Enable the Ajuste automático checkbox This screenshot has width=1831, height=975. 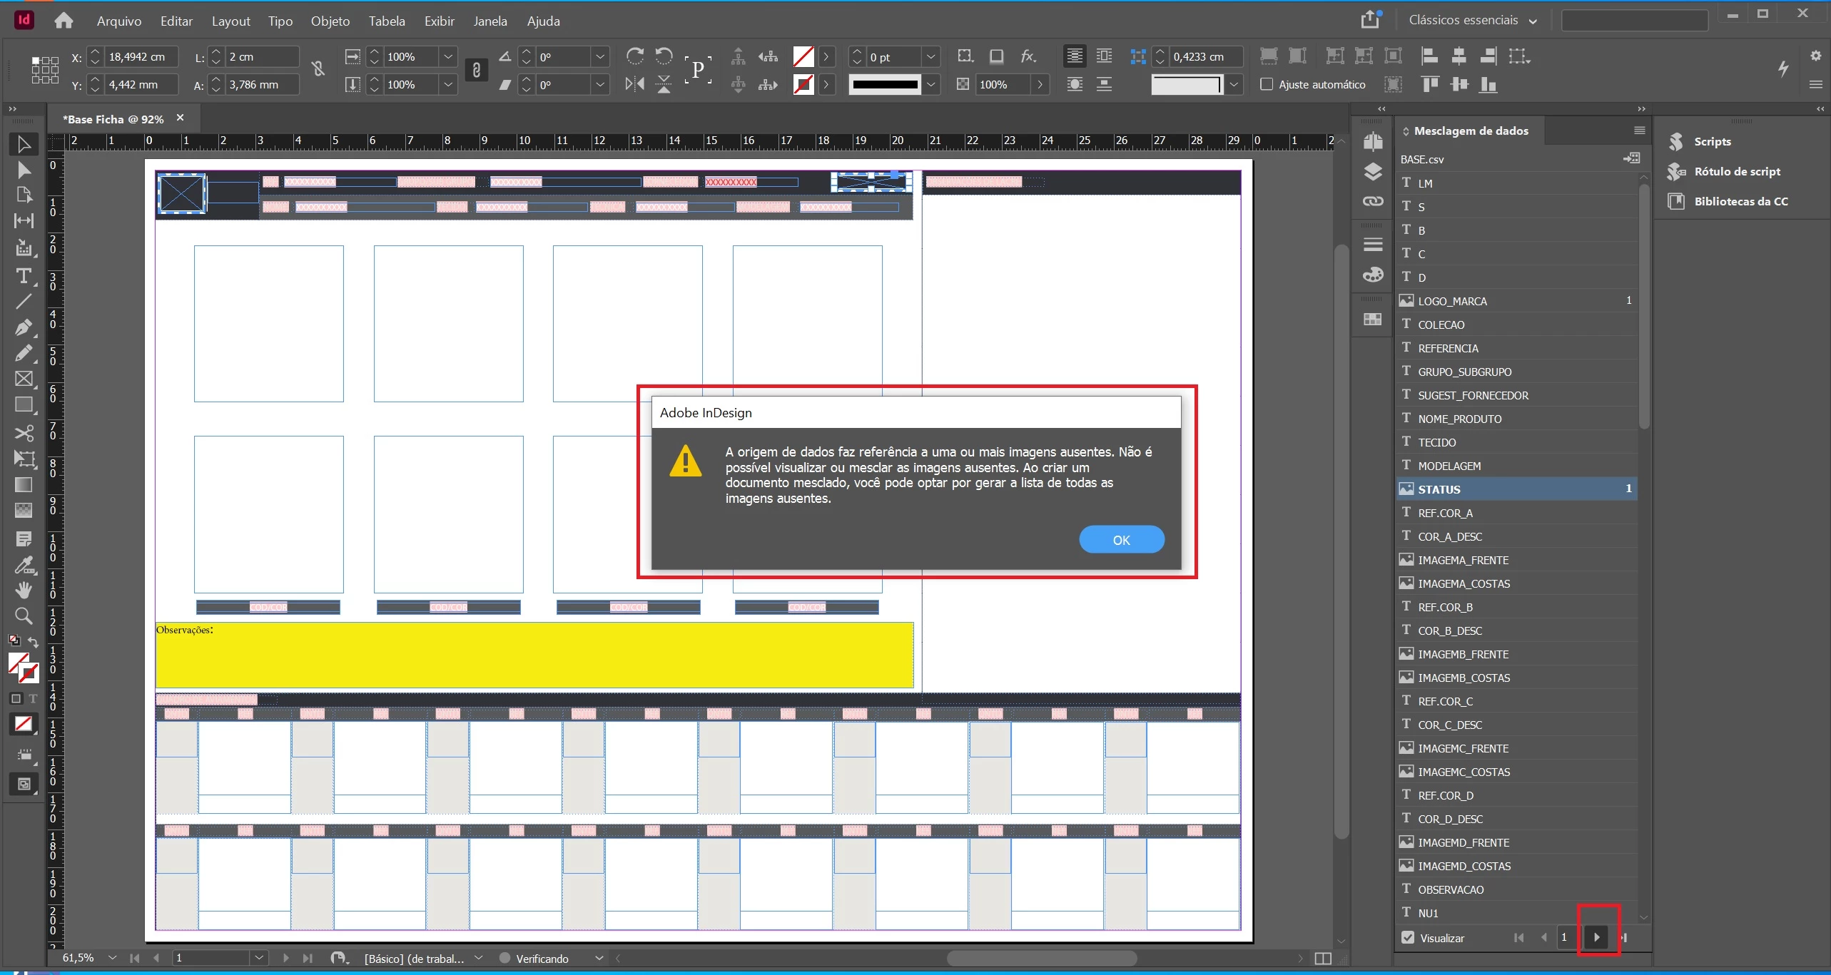1267,84
